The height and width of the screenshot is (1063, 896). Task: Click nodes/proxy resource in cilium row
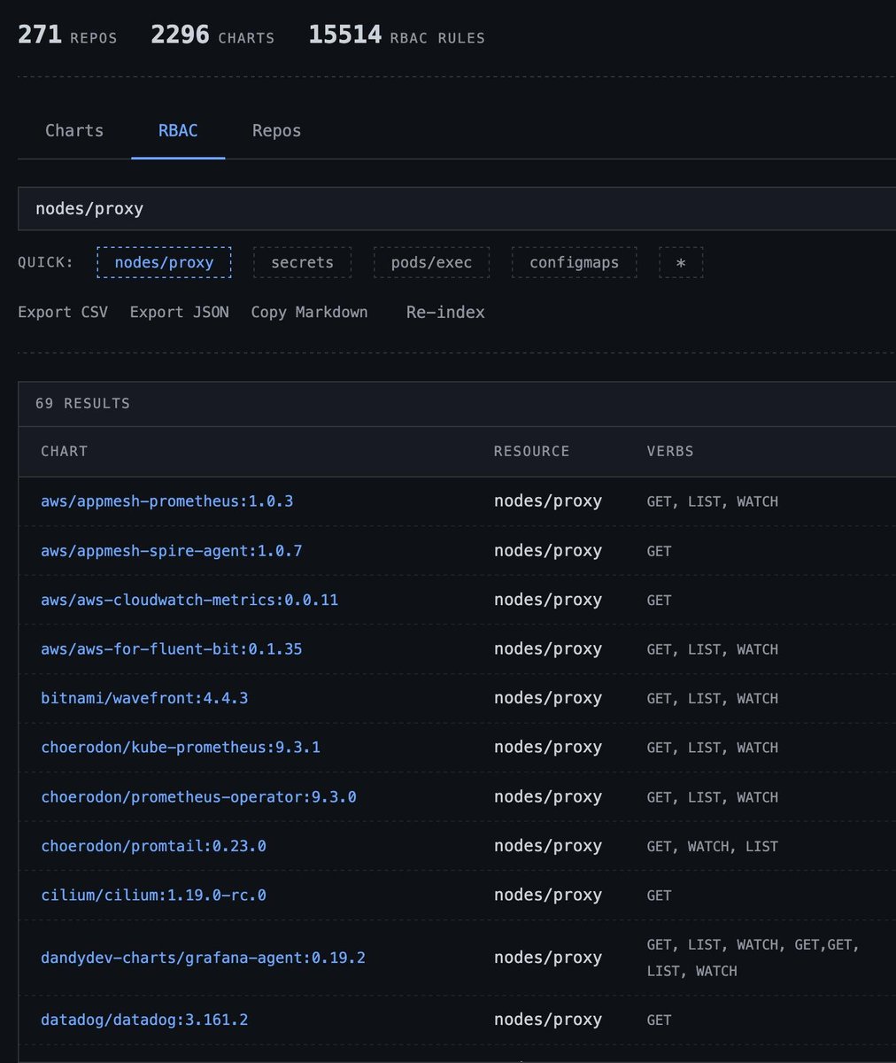[548, 896]
